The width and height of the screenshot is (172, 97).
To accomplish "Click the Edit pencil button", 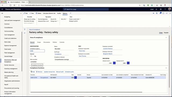I will [x=26, y=13].
